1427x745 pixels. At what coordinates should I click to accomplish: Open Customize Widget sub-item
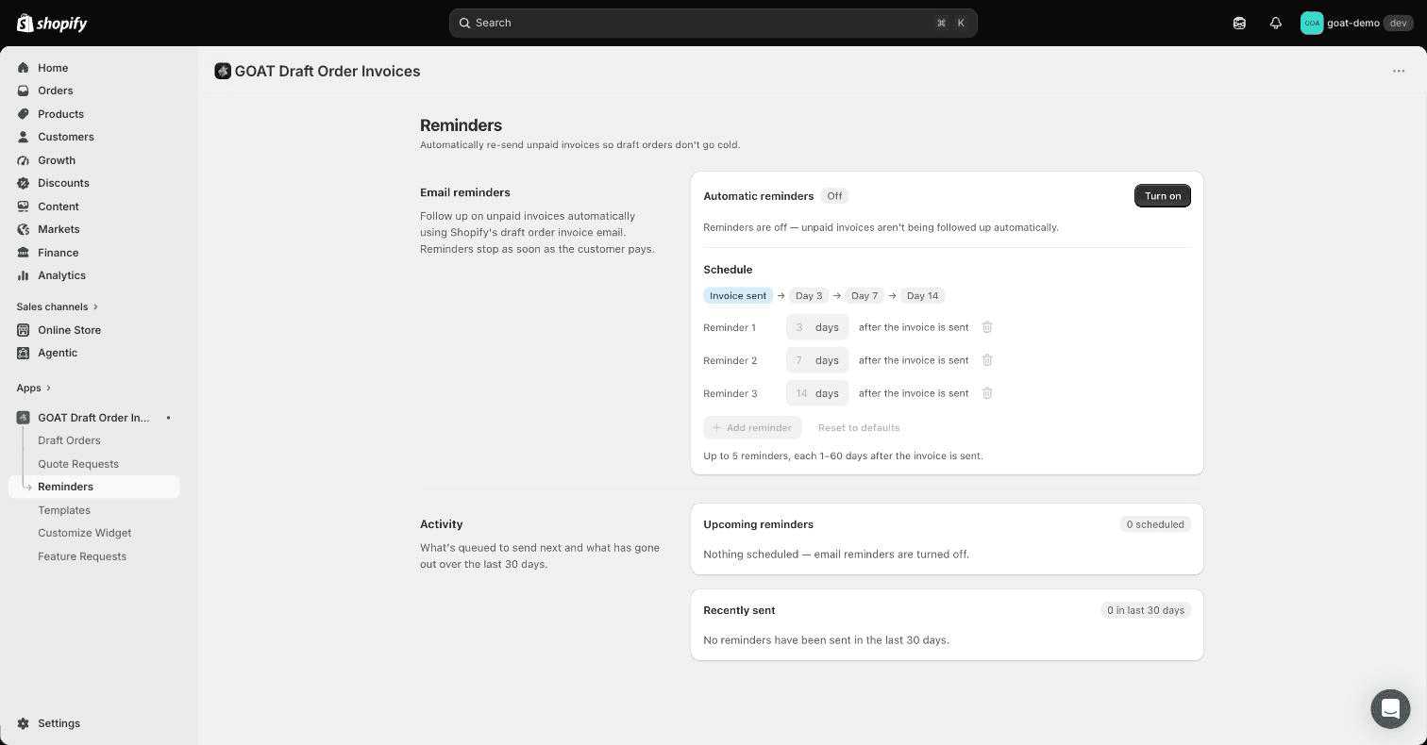84,533
